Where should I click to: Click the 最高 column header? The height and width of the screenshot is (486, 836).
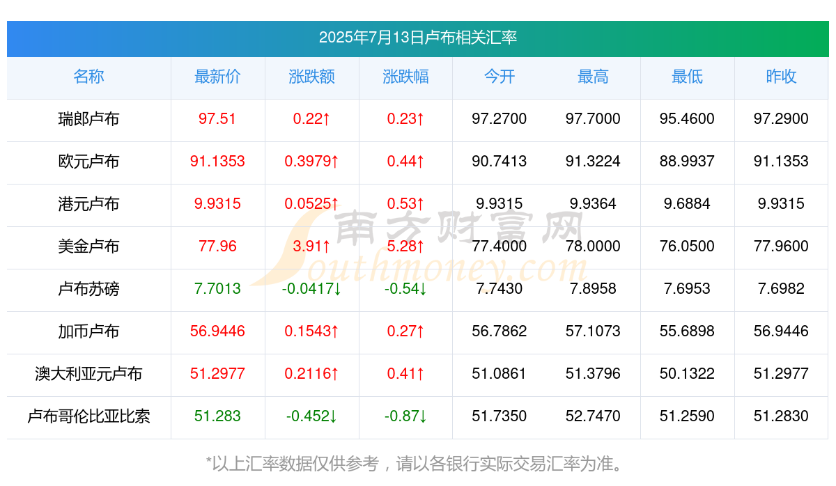pos(593,77)
